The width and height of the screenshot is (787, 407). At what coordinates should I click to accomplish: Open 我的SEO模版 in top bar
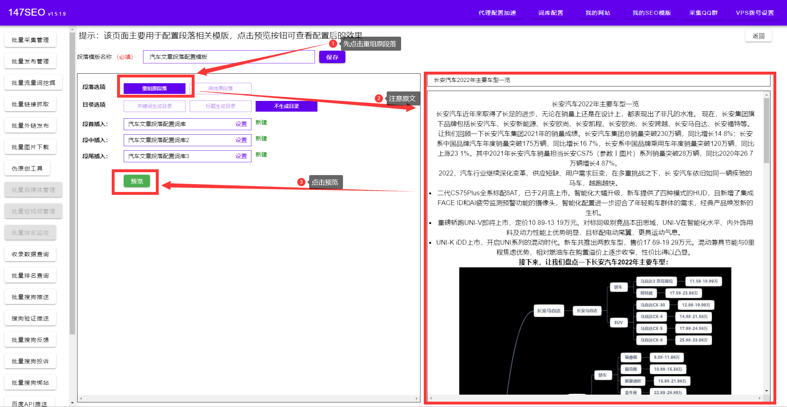click(652, 13)
